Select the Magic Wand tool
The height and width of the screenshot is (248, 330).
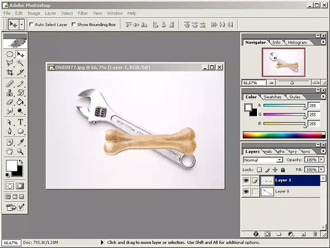(21, 63)
